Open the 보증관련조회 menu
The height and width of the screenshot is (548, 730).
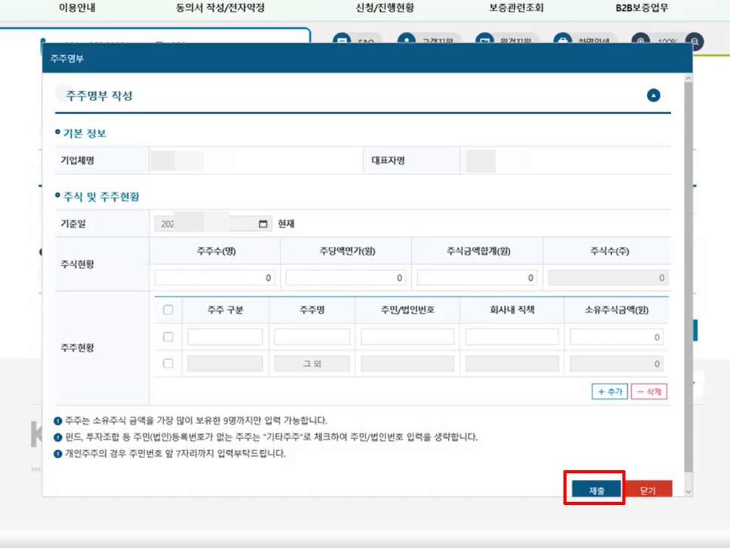tap(516, 8)
